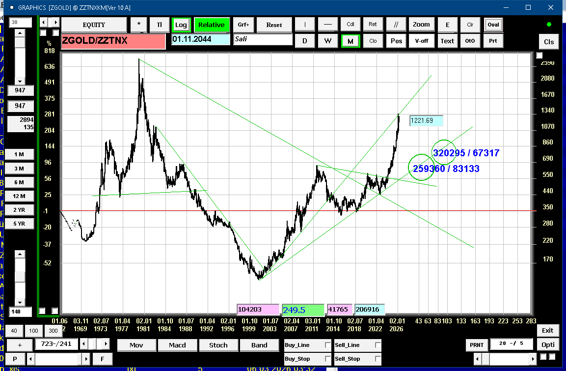Open the Macd indicator
566x371 pixels.
(177, 345)
